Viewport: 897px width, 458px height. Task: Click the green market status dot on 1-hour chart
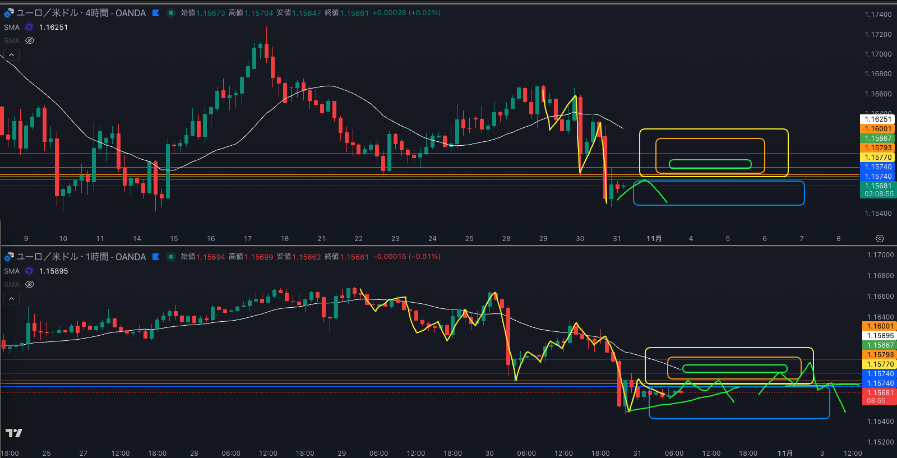click(171, 257)
